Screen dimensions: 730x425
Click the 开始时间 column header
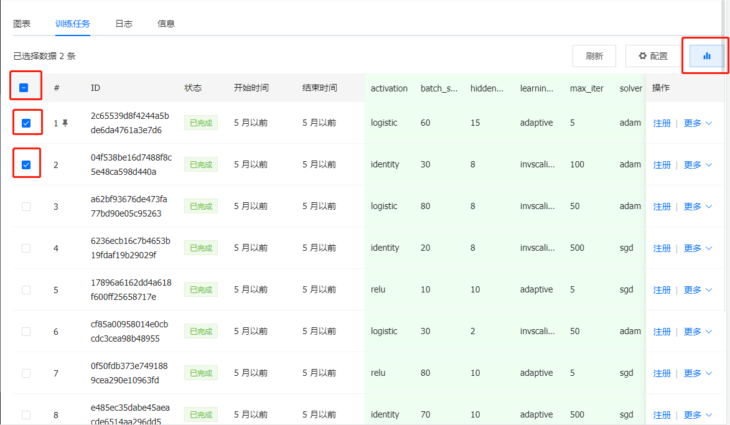[251, 88]
